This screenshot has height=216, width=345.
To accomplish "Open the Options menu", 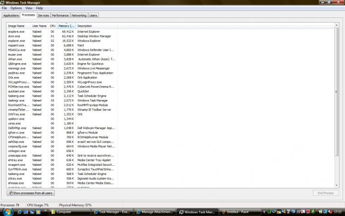I will pos(16,8).
